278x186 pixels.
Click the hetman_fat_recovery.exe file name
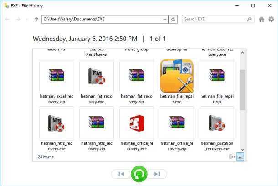(x=97, y=99)
